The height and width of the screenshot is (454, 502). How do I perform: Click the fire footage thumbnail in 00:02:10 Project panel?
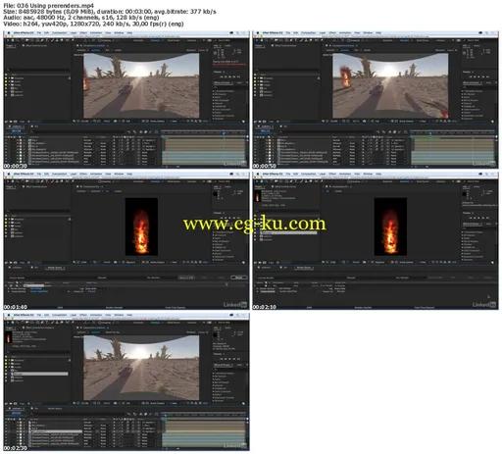pyautogui.click(x=257, y=196)
